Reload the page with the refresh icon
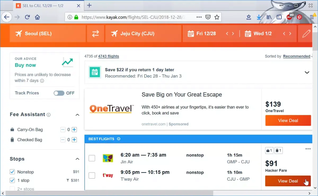Screen dimensions: 318x196 27,17
